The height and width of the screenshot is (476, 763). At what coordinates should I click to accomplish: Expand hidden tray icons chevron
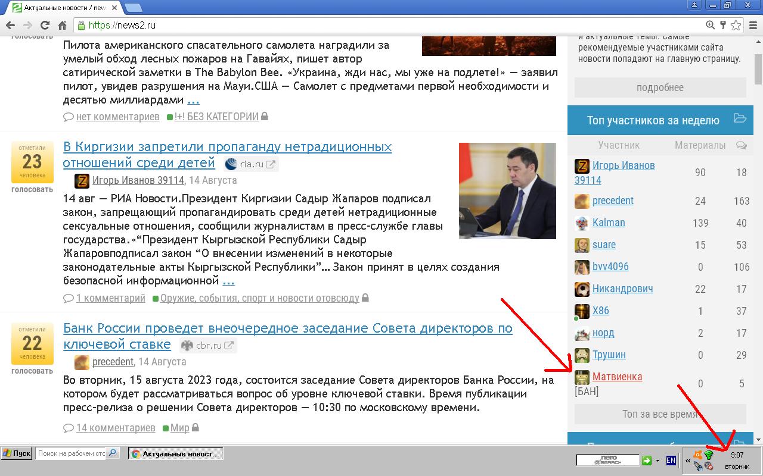tap(688, 460)
